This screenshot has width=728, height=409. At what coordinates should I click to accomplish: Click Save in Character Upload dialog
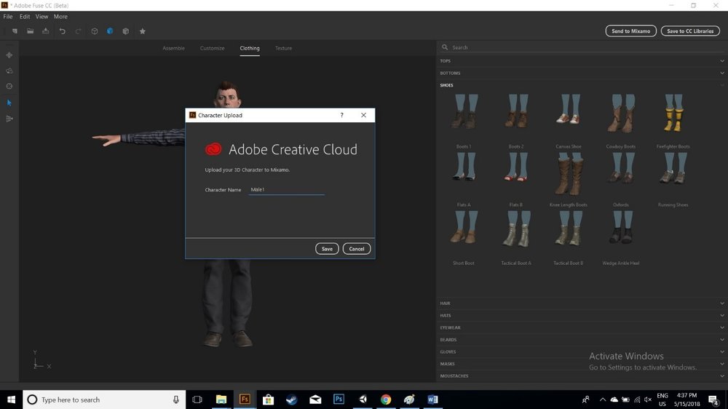[x=327, y=249]
